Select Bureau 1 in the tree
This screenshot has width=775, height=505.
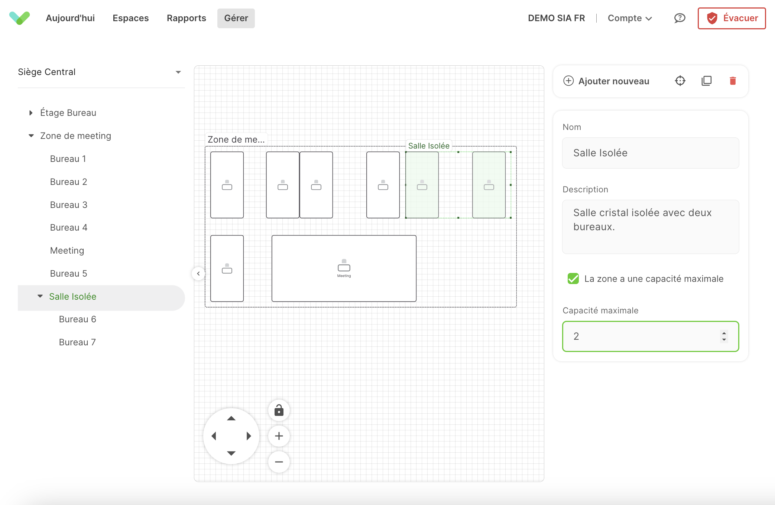coord(68,159)
